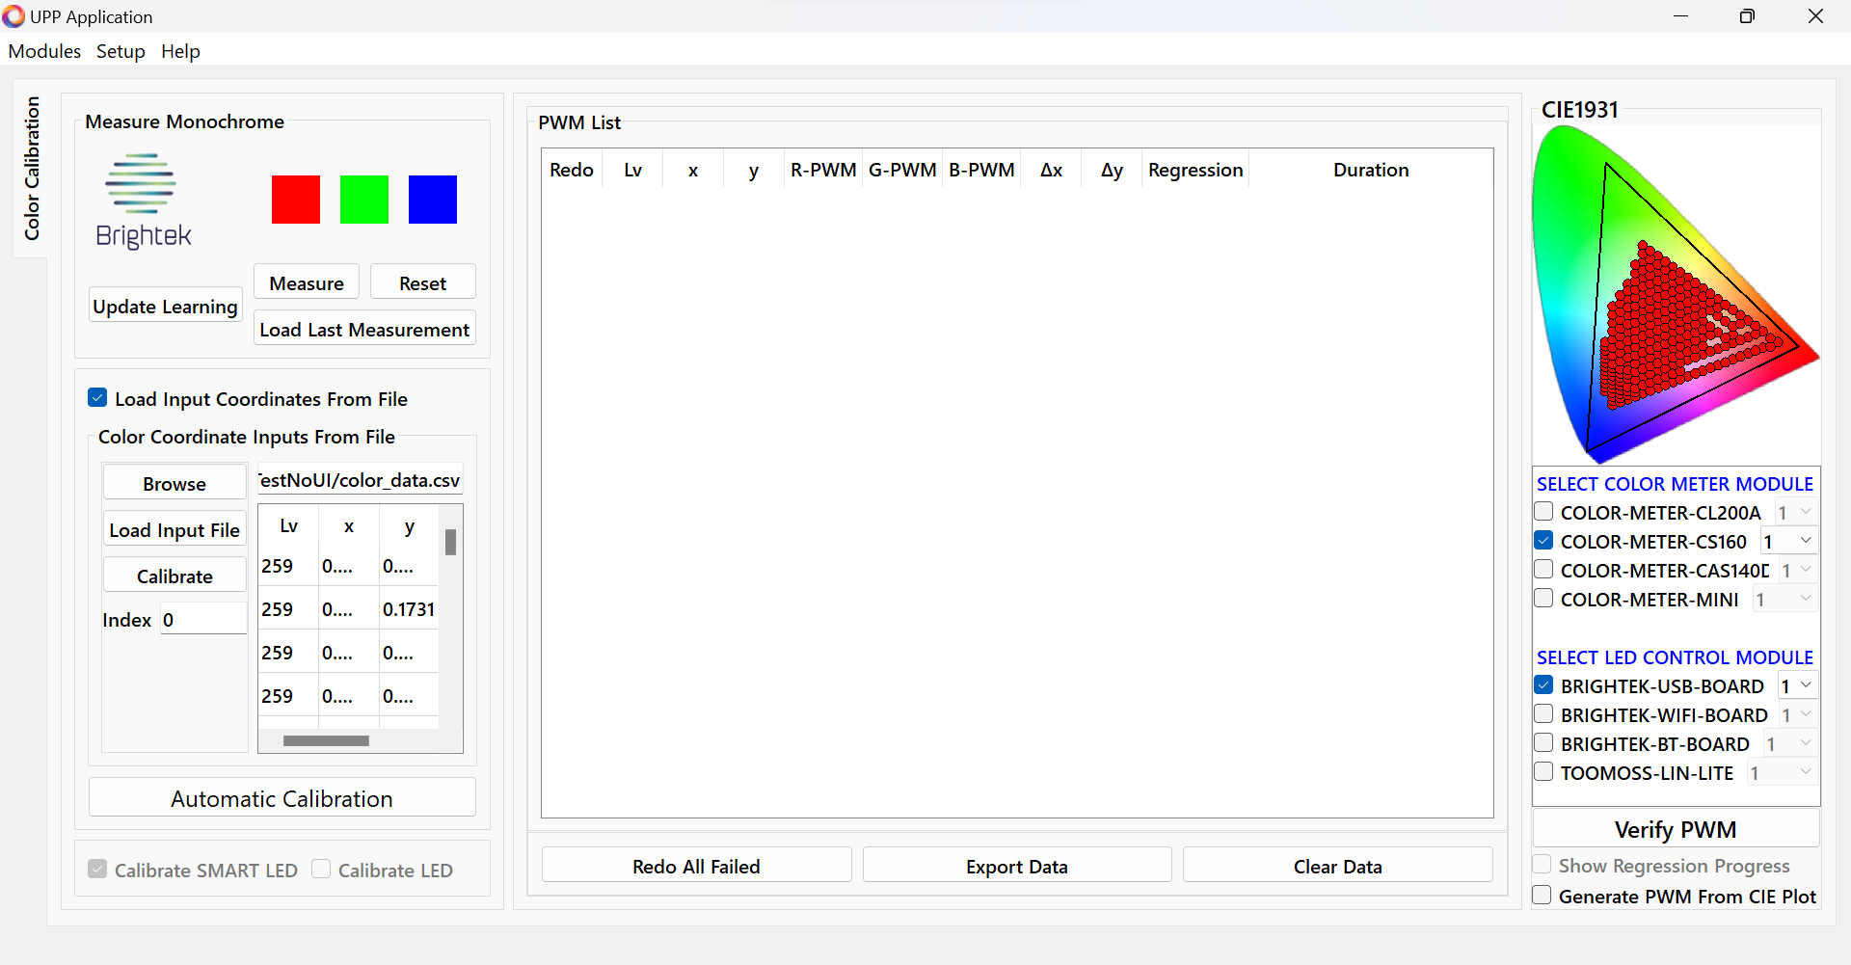Switch to the Color Calibration side tab

coord(32,169)
